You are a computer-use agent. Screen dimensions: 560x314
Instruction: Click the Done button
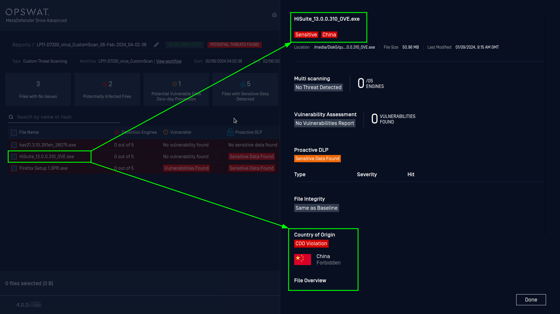(531, 300)
